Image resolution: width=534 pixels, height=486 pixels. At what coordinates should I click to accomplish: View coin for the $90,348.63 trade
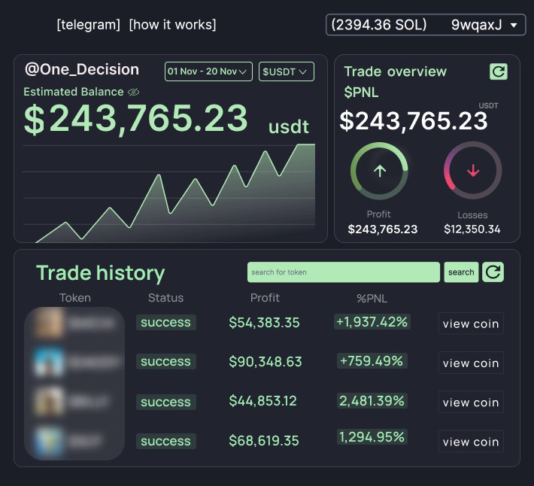click(471, 363)
